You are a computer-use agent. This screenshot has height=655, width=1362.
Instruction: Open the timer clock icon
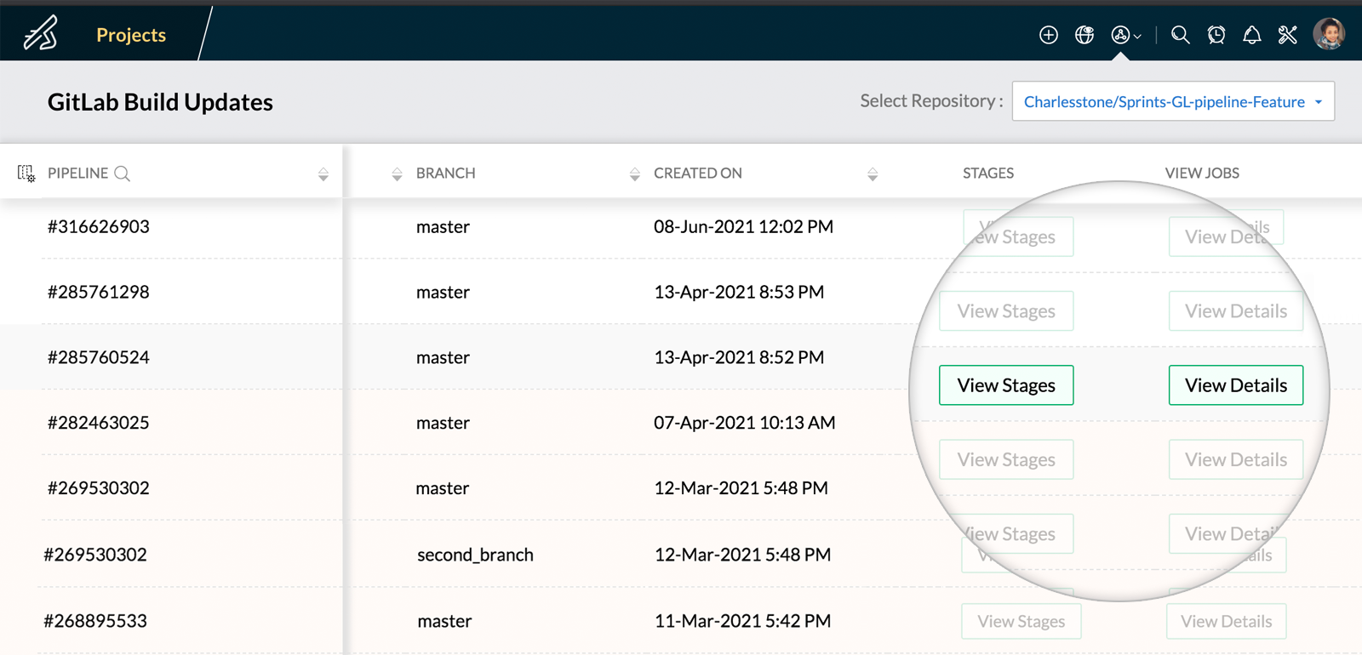[x=1216, y=35]
